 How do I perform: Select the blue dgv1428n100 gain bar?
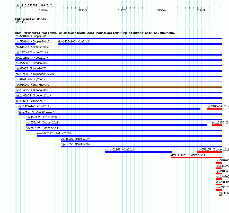[x=140, y=44]
